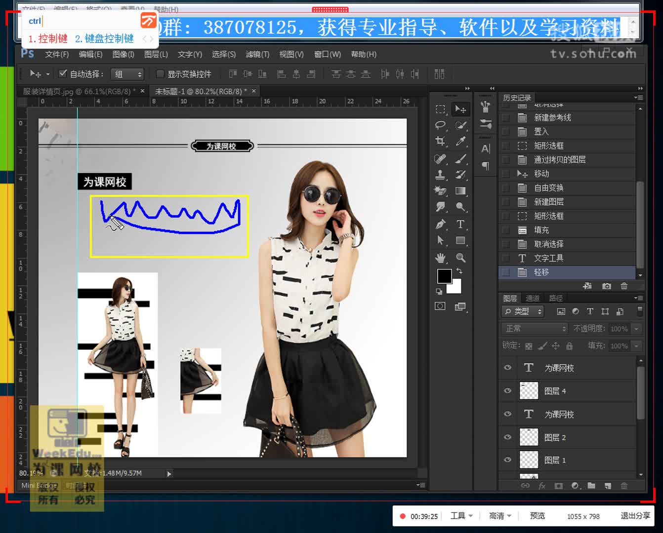The width and height of the screenshot is (663, 533).
Task: Select the Gradient tool
Action: click(460, 191)
